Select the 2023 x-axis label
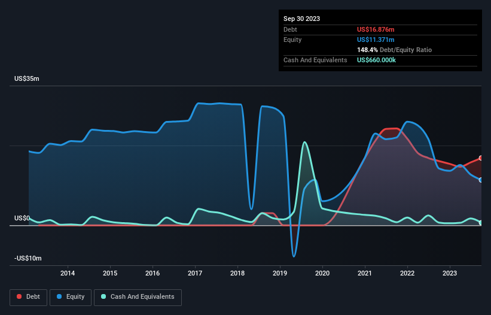The width and height of the screenshot is (491, 315). tap(450, 273)
